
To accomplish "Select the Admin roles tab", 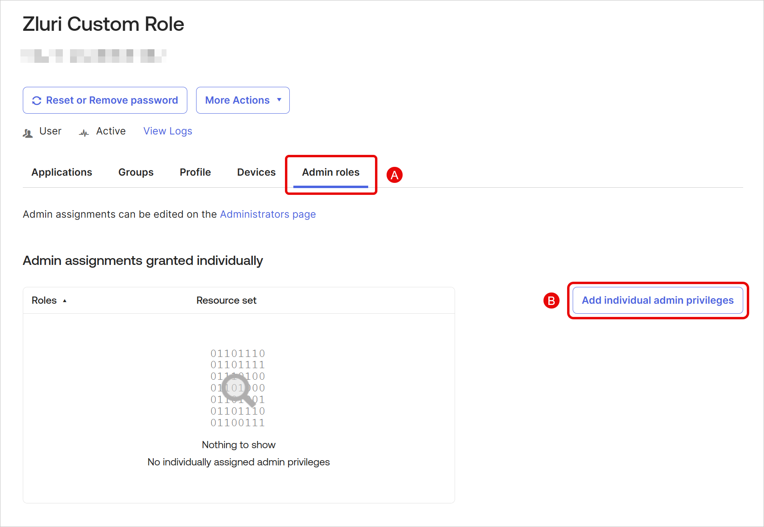I will point(331,172).
